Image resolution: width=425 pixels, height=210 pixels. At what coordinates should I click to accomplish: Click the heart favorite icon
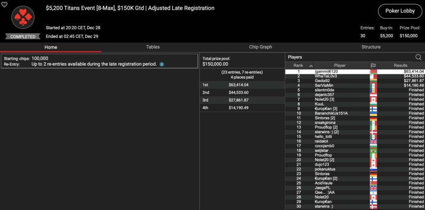tap(5, 5)
